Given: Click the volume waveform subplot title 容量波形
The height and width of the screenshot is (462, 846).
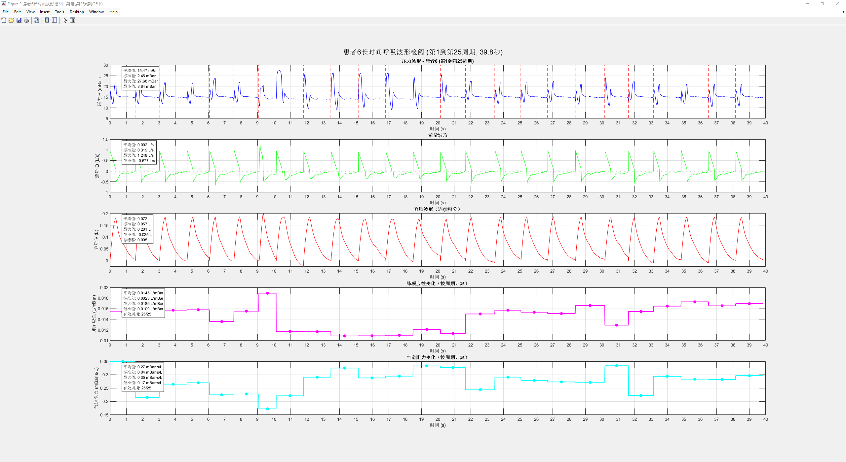Looking at the screenshot, I should (x=437, y=209).
